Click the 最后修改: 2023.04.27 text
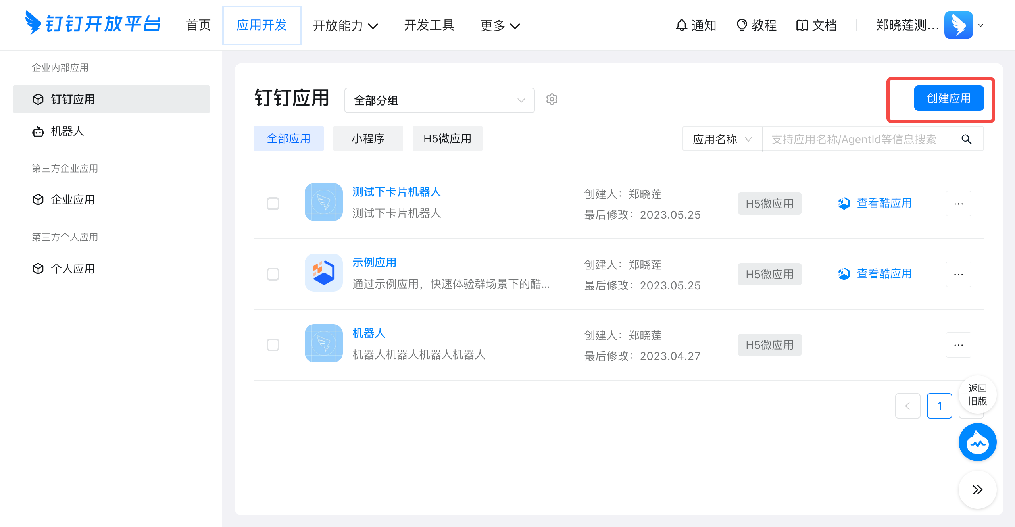Image resolution: width=1015 pixels, height=527 pixels. pyautogui.click(x=642, y=356)
